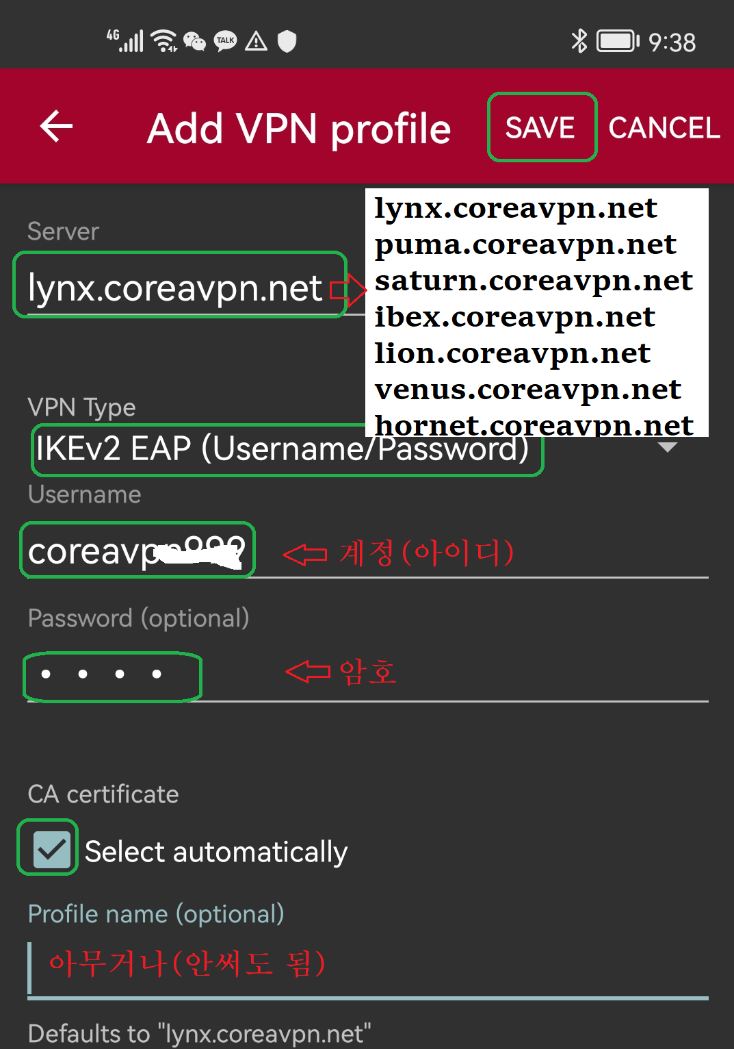734x1049 pixels.
Task: Tap the 4G signal strength icon
Action: point(125,41)
